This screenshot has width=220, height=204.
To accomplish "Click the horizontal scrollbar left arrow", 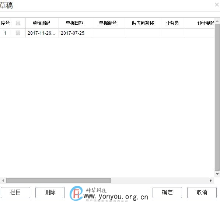I will 3,180.
